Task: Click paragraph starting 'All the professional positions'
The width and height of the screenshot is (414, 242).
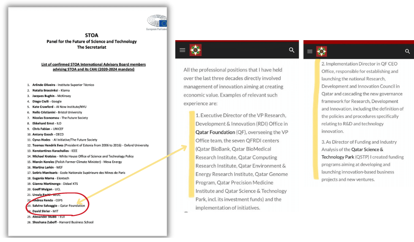Action: [233, 87]
